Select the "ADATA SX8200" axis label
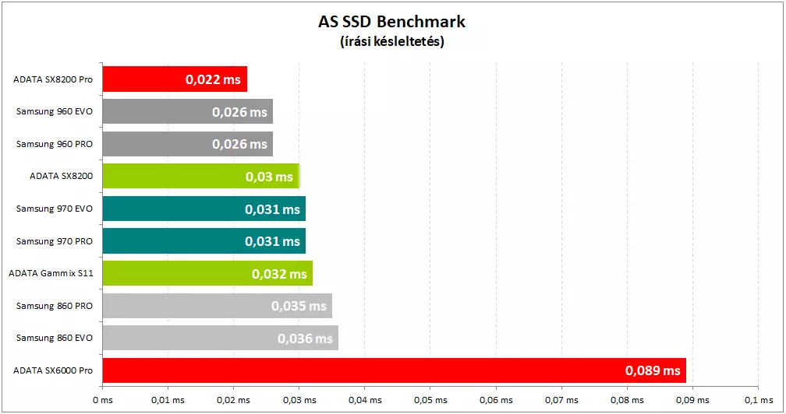The image size is (786, 414). (61, 176)
